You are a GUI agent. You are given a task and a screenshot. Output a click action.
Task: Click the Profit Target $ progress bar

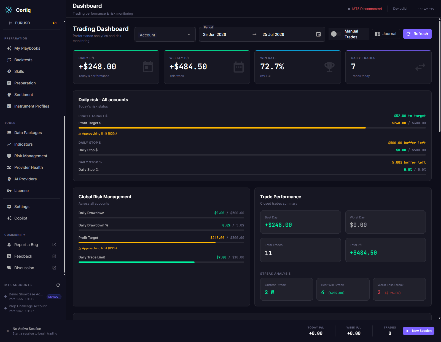252,128
